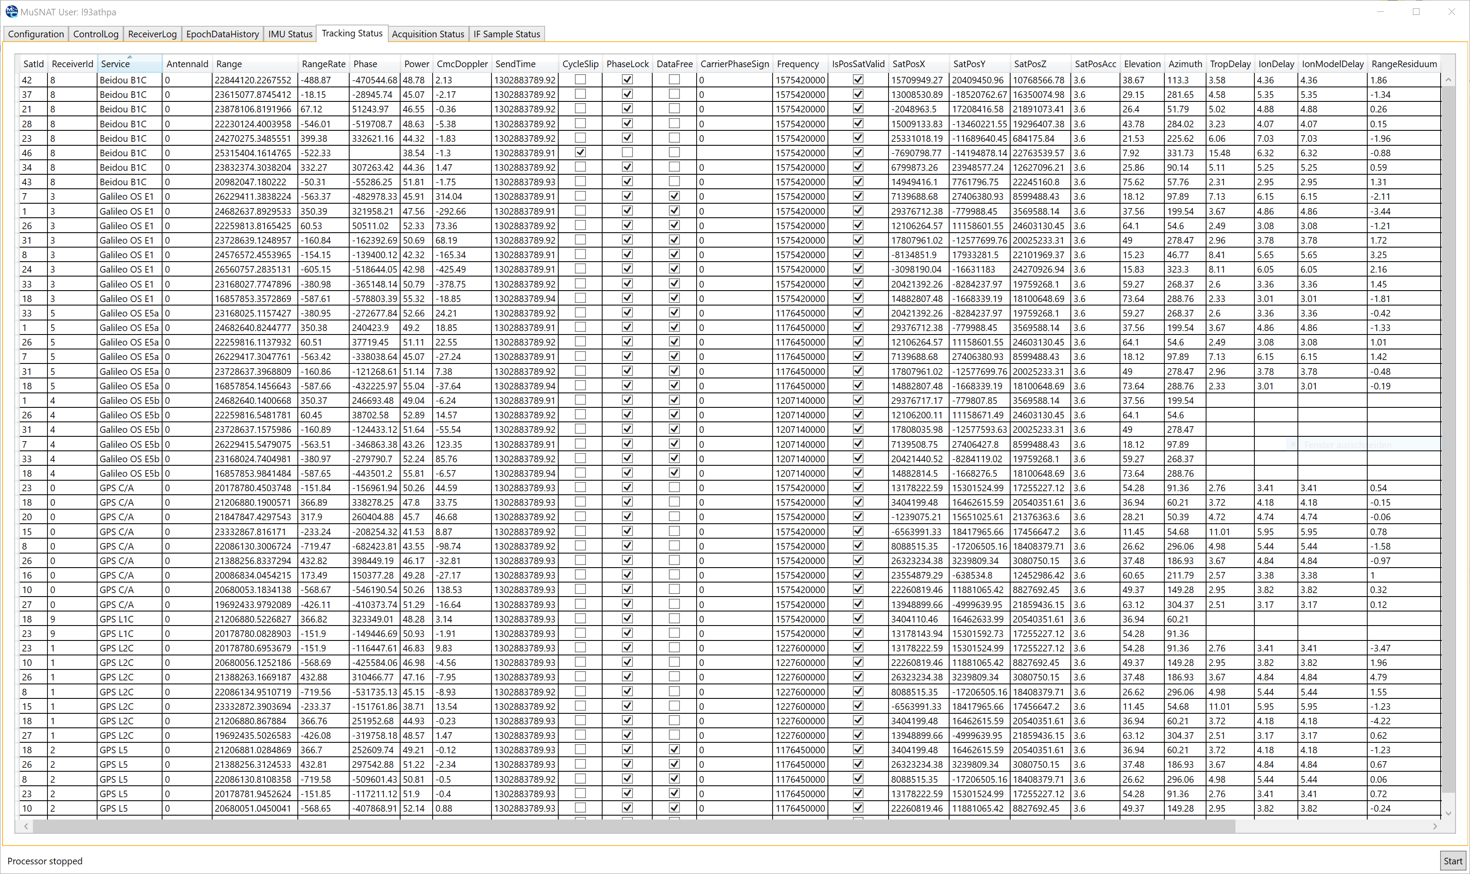Switch to the ControlLog tab

click(x=96, y=34)
